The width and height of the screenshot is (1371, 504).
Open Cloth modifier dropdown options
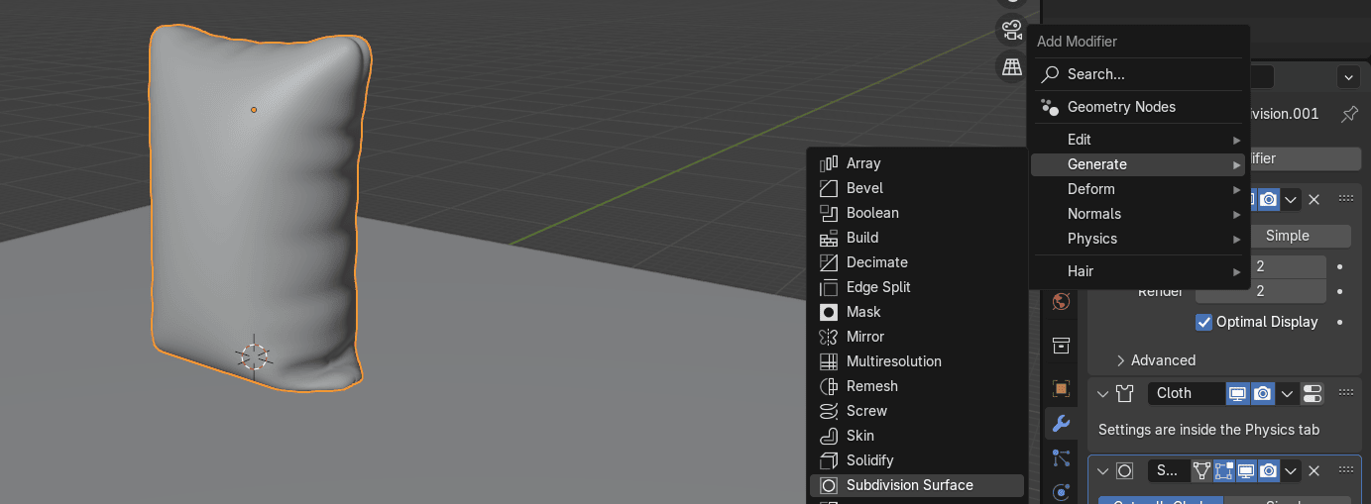(1288, 393)
